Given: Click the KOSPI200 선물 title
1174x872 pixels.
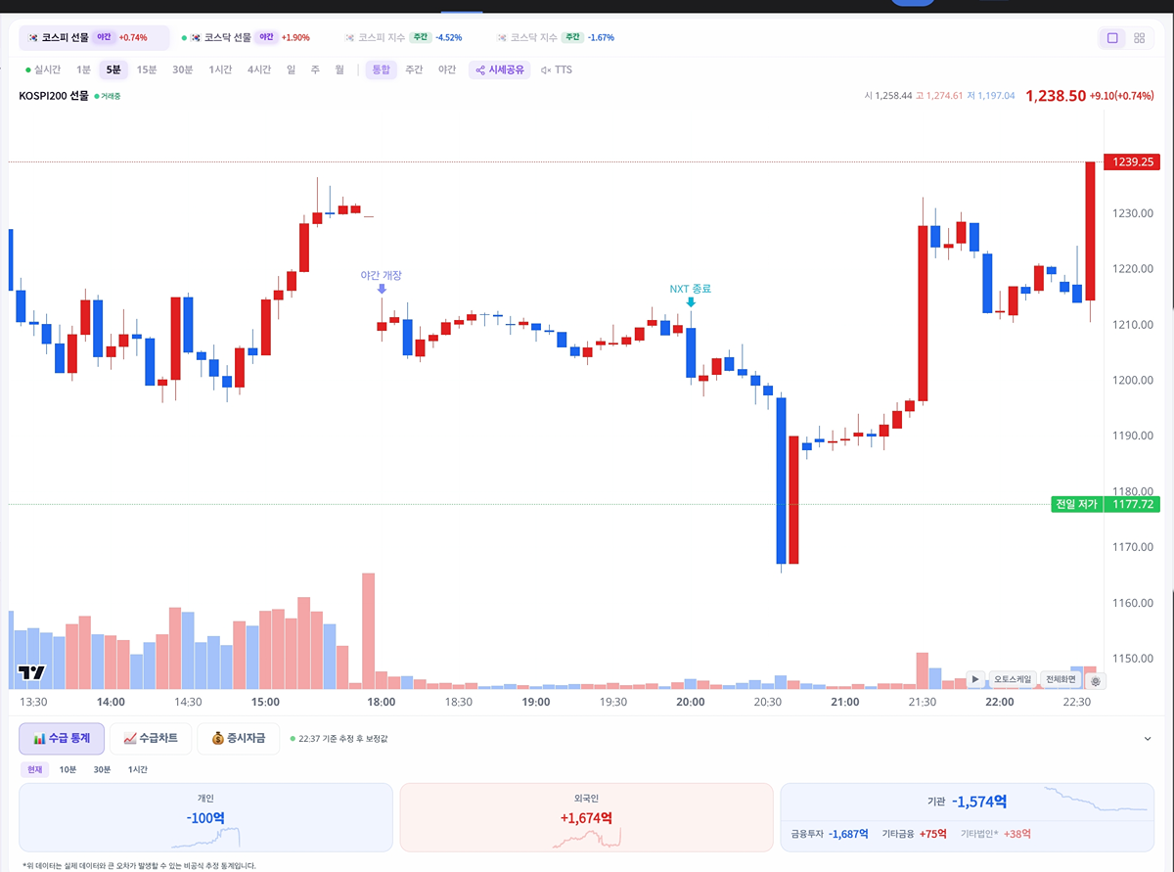Looking at the screenshot, I should pyautogui.click(x=54, y=96).
